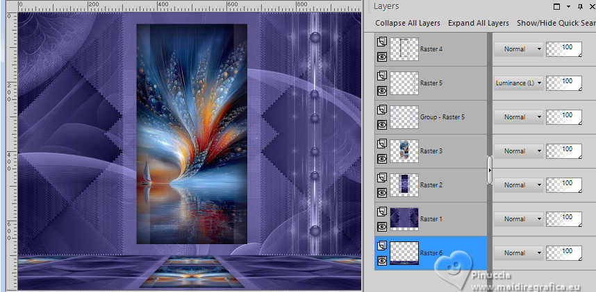Toggle visibility of Raster 6 layer
The width and height of the screenshot is (596, 292).
click(x=382, y=260)
